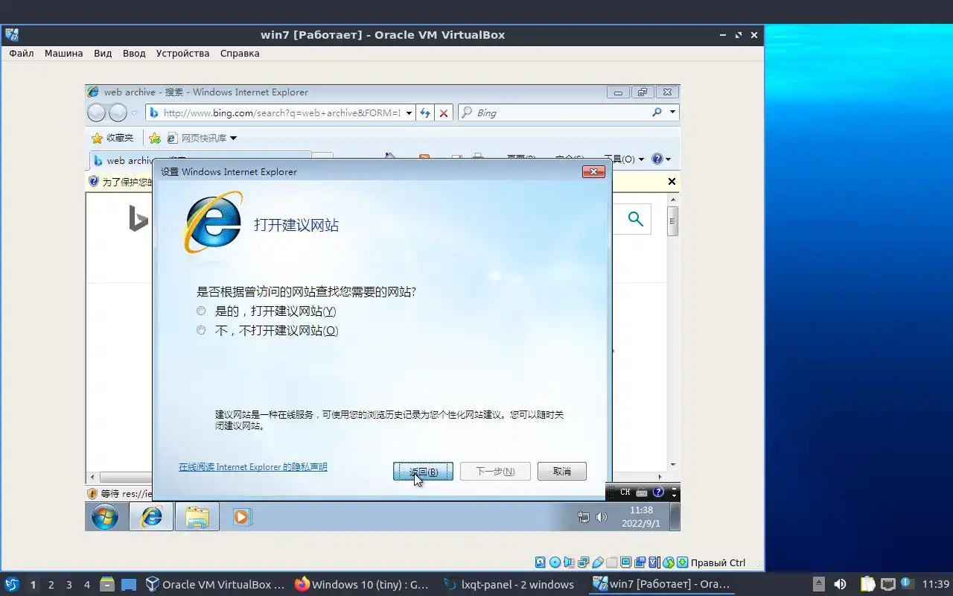Viewport: 953px width, 596px height.
Task: Open the Устройства menu
Action: click(x=182, y=54)
